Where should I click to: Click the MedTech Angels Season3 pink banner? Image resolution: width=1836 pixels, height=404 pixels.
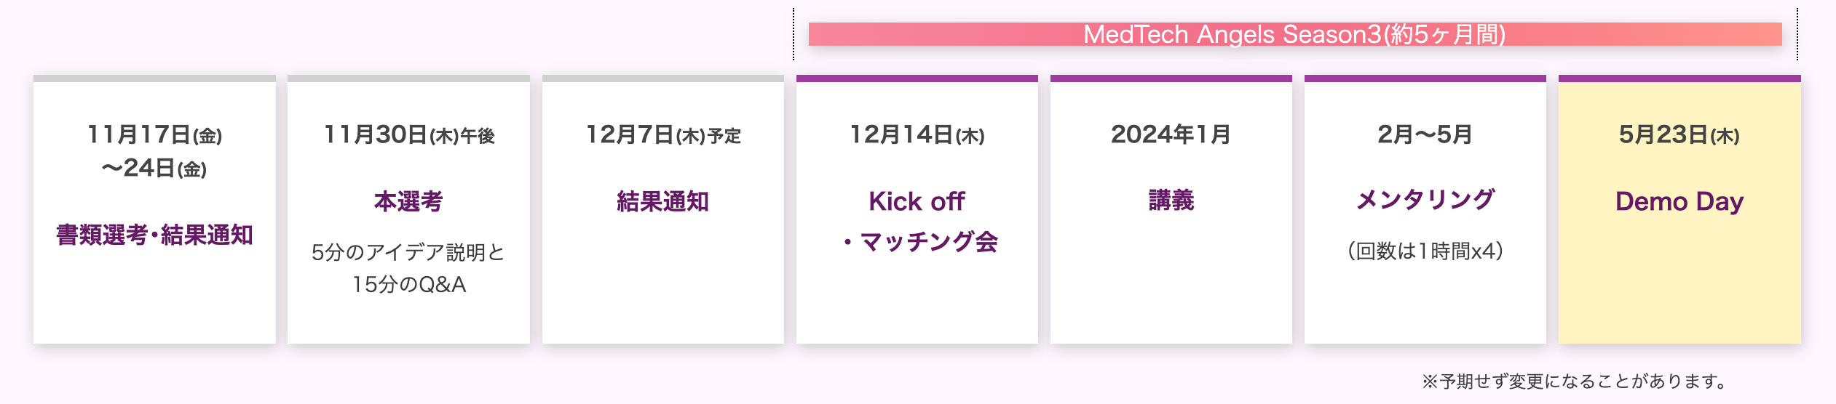(1294, 34)
